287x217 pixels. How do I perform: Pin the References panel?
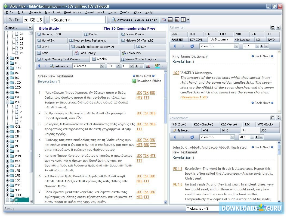coord(278,27)
